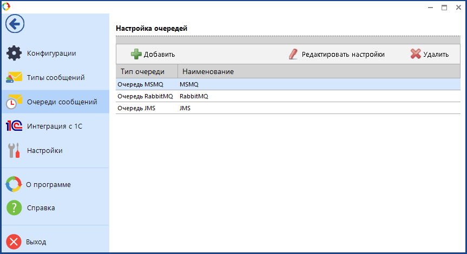The height and width of the screenshot is (254, 467).
Task: Click the red pencil edit icon
Action: [293, 54]
